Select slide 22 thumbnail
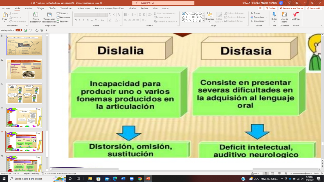Screen dimensions: 324x182 click(x=24, y=69)
